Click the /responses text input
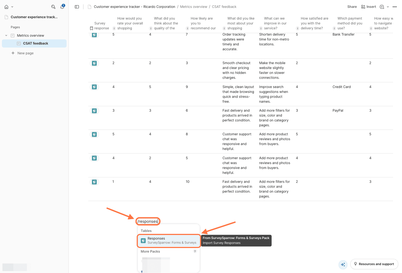 point(148,221)
